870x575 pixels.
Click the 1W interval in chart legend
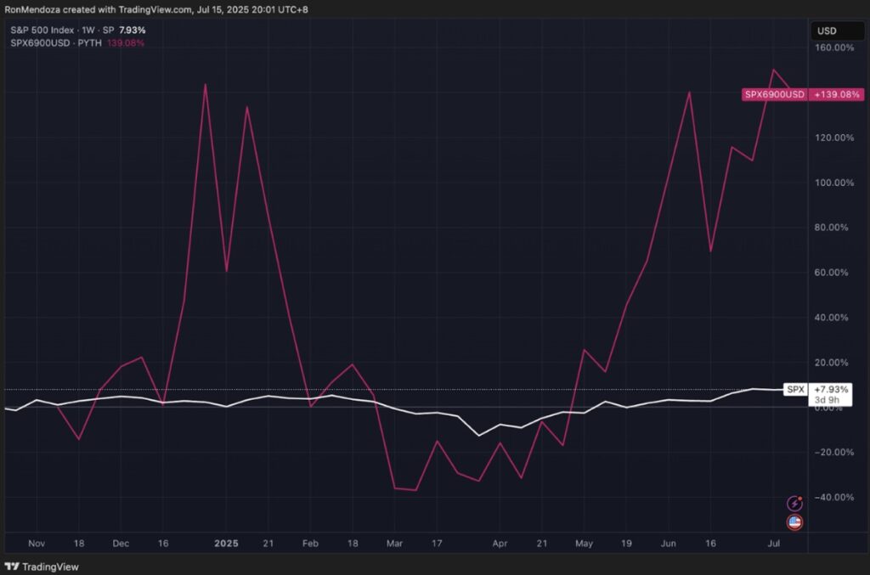pos(90,30)
